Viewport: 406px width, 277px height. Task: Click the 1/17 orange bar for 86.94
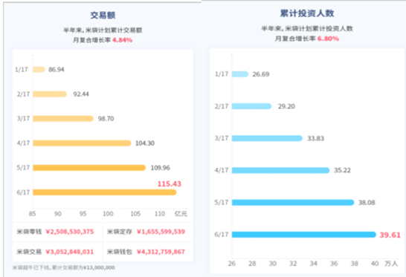click(x=39, y=69)
